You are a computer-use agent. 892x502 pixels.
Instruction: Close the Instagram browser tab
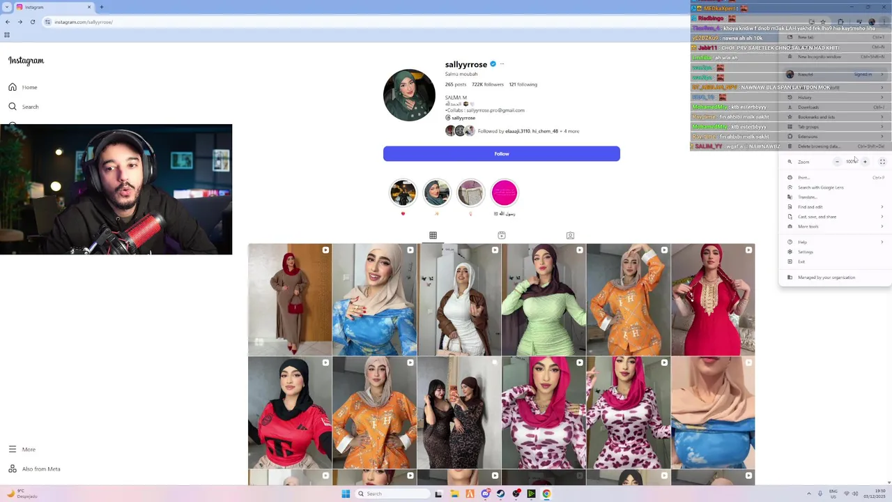[89, 7]
